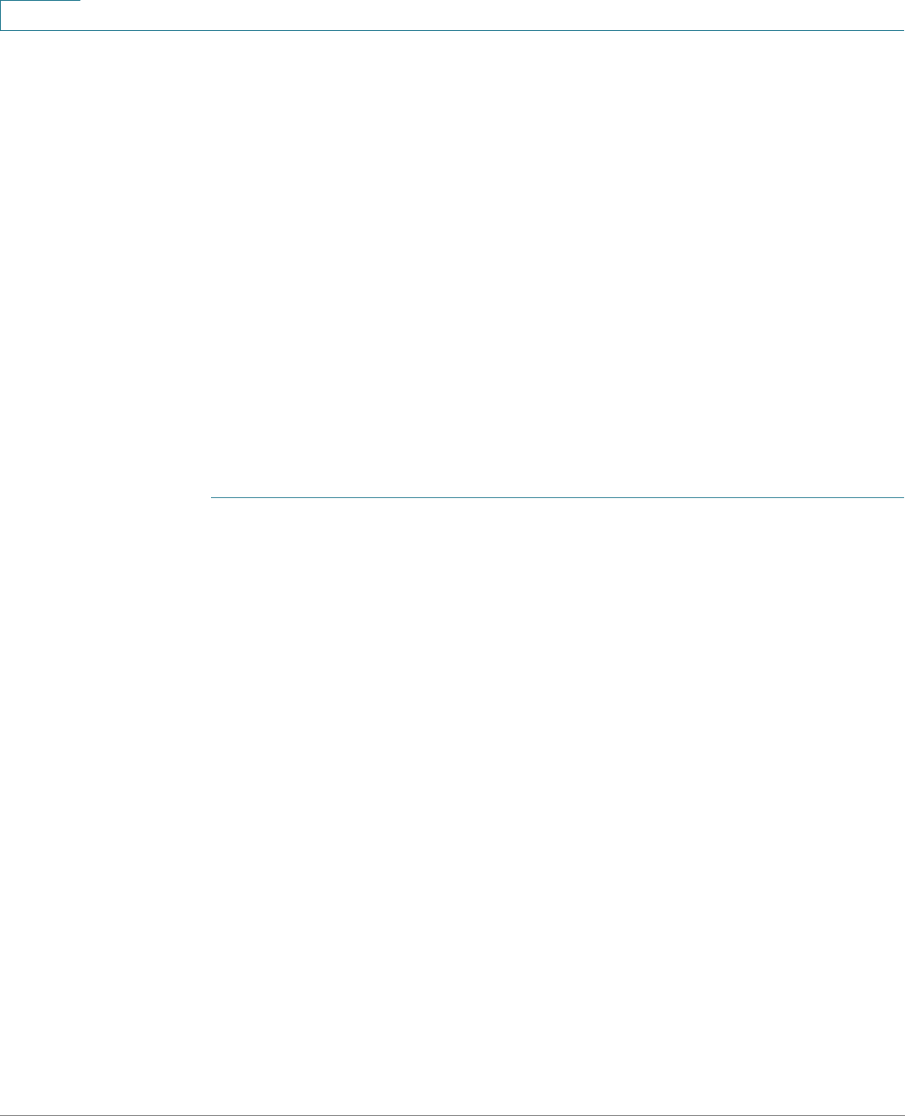The height and width of the screenshot is (1116, 905).
Task: Select the empty tab box at top-left corner
Action: pos(40,15)
